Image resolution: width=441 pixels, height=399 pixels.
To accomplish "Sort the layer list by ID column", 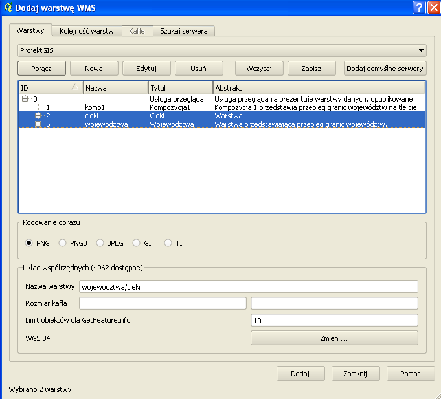I will 51,88.
